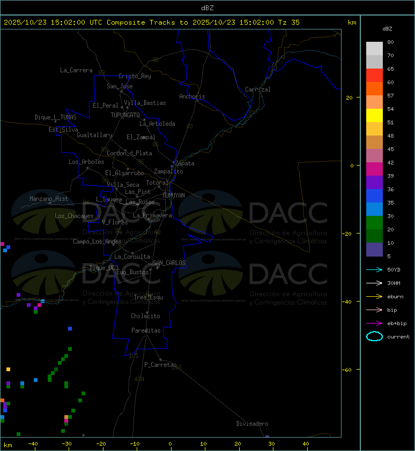
Task: Click the lone yellow radar echo cell
Action: 8,369
